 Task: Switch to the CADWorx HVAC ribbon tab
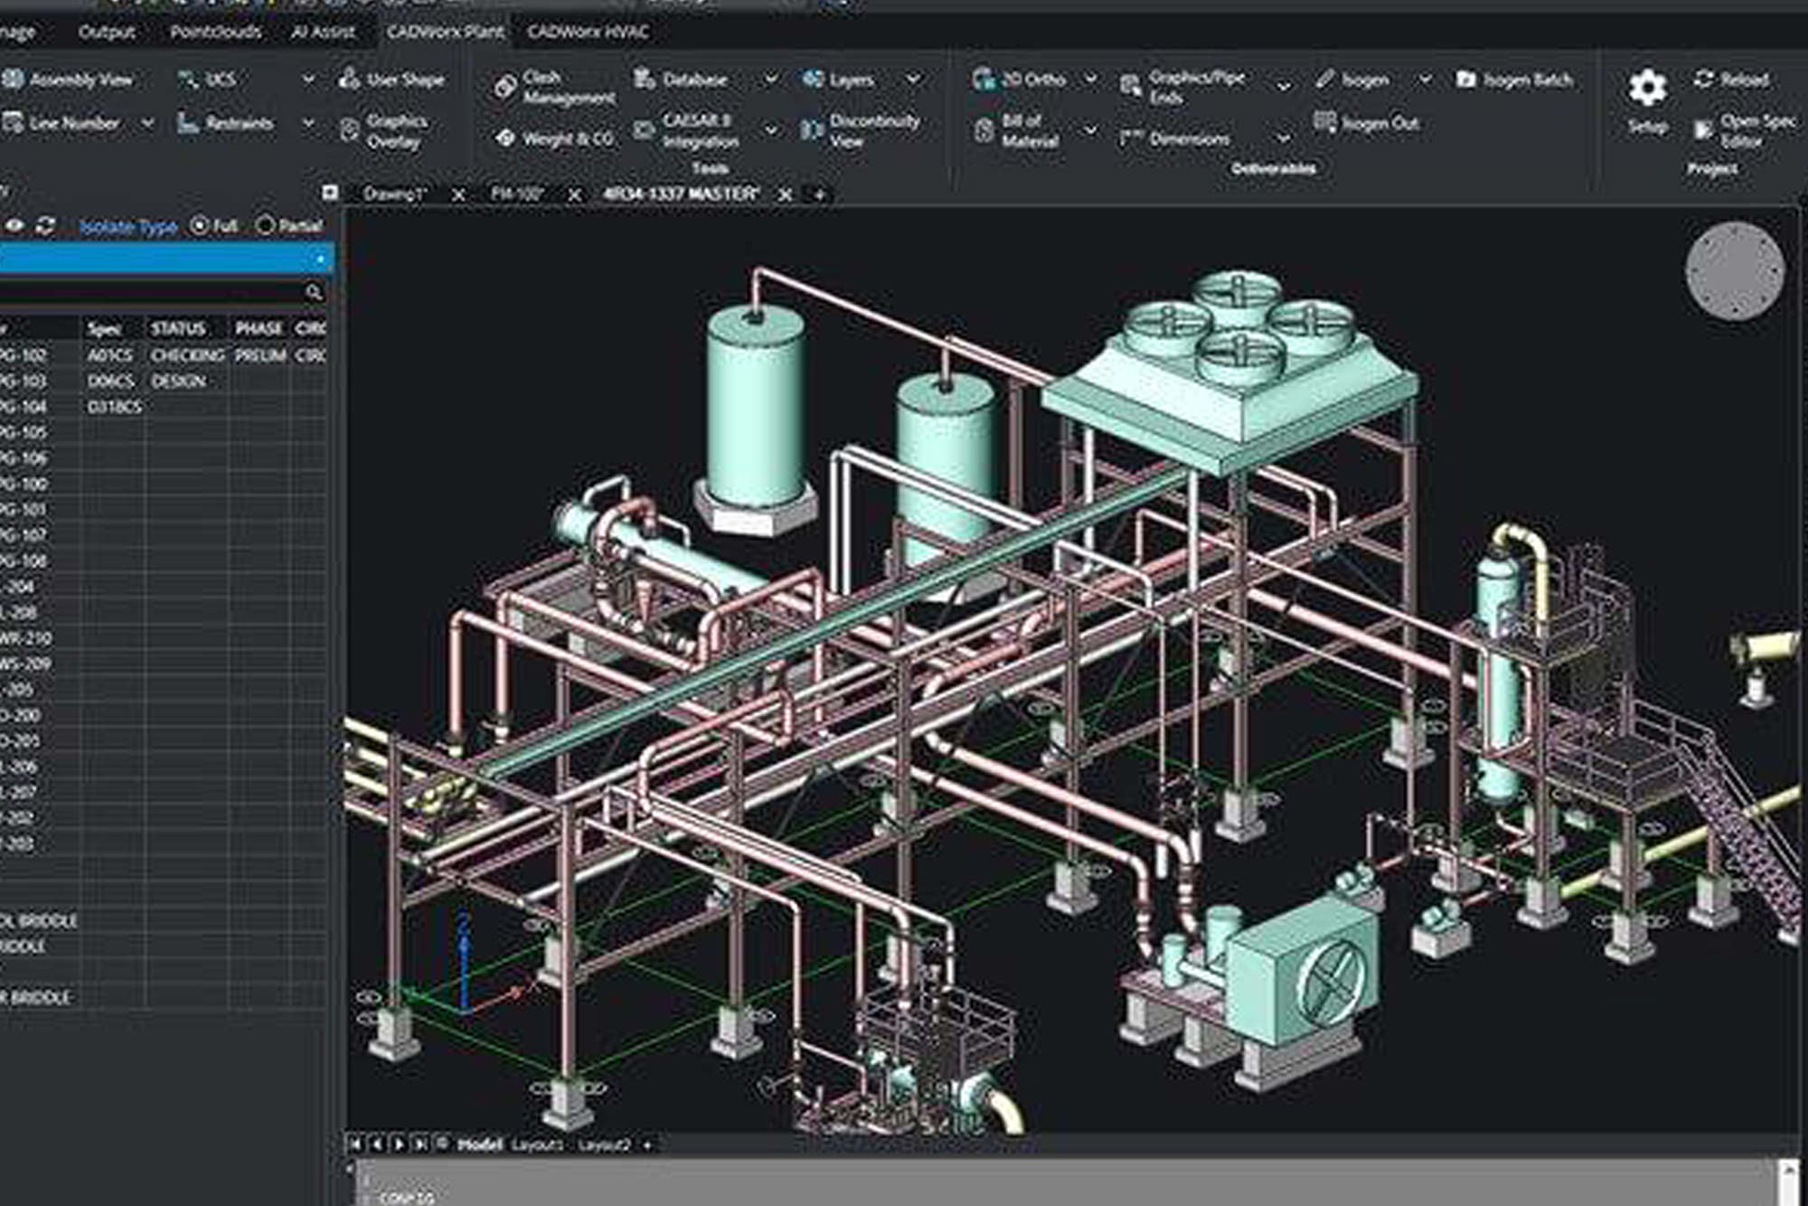588,32
